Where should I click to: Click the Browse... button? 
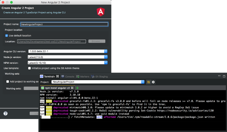click(97, 41)
